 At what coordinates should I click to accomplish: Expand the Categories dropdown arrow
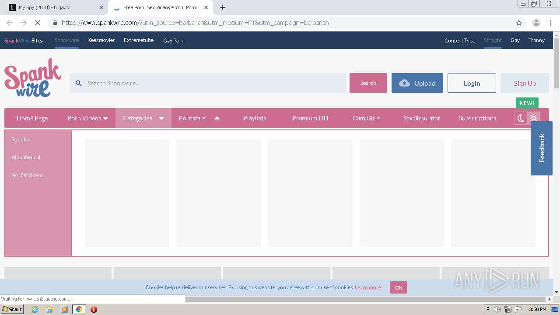coord(161,118)
